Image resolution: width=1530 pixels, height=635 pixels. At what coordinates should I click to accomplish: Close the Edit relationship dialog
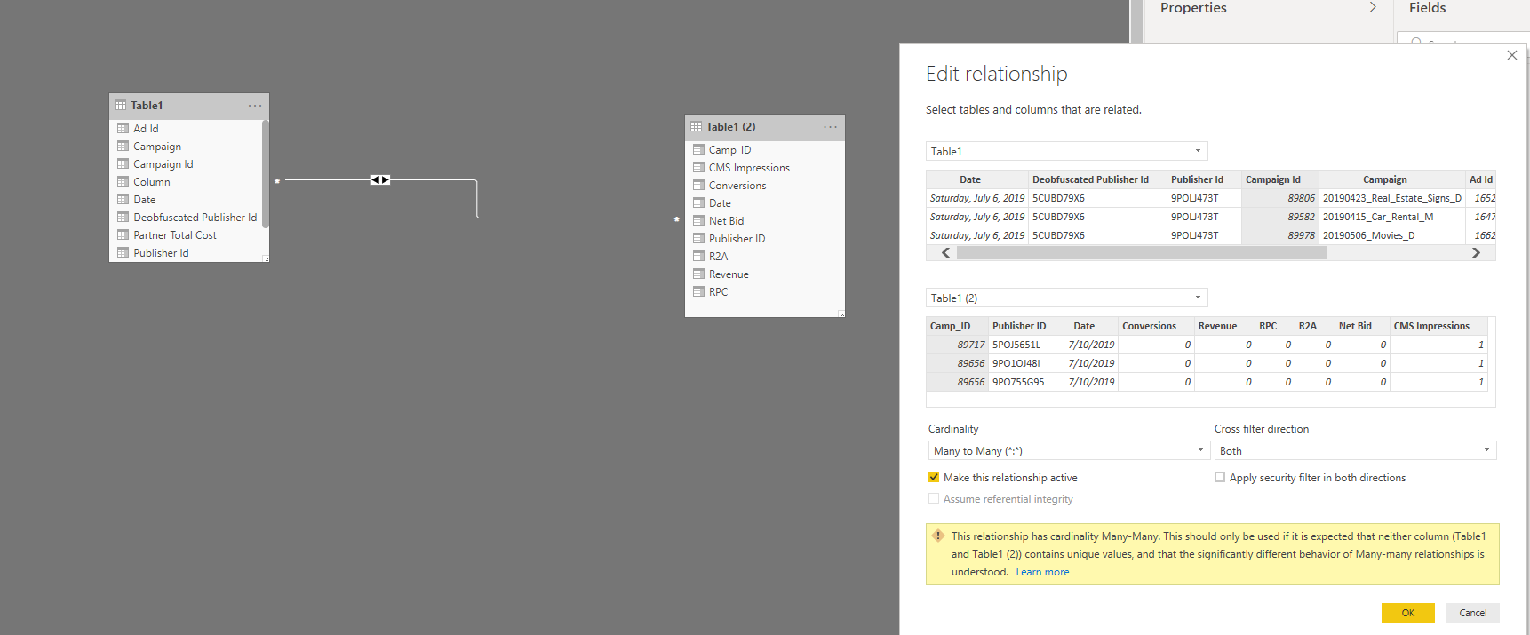pos(1512,55)
